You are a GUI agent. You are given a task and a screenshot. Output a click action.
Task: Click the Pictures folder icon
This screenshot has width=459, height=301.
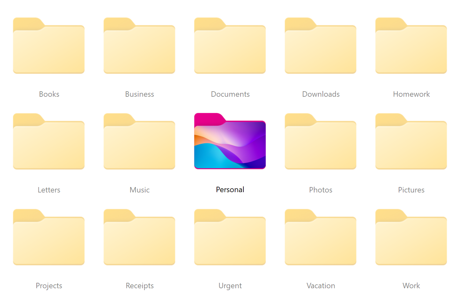pyautogui.click(x=411, y=141)
